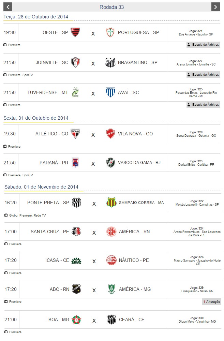Image resolution: width=224 pixels, height=341 pixels.
Task: Click the Sampaio Correa - MA crest
Action: pos(111,203)
